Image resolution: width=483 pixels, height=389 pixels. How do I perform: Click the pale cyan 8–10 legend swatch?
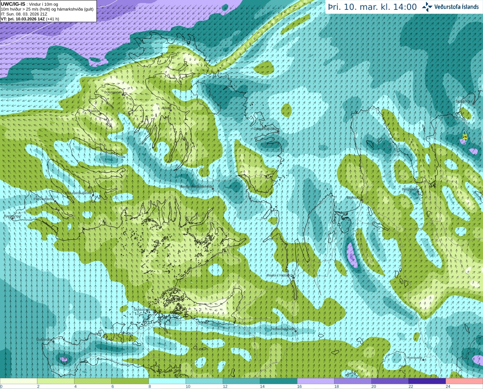[167, 381]
